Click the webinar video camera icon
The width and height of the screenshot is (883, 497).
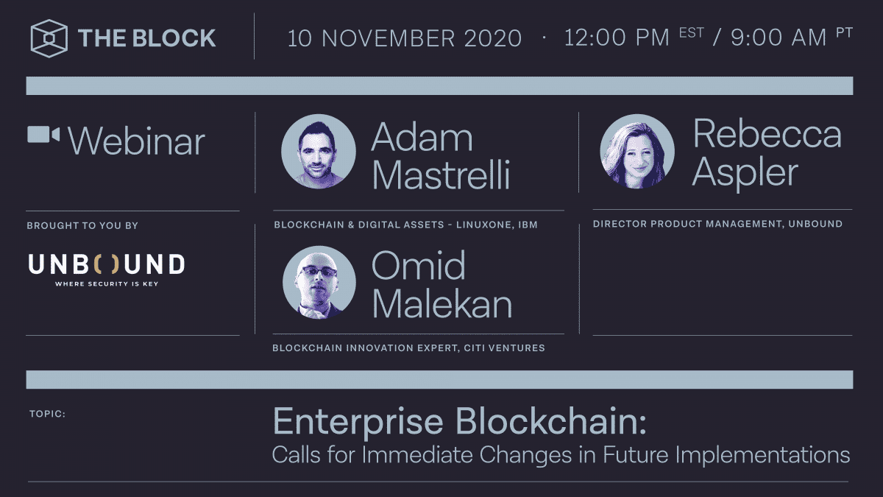(x=43, y=135)
